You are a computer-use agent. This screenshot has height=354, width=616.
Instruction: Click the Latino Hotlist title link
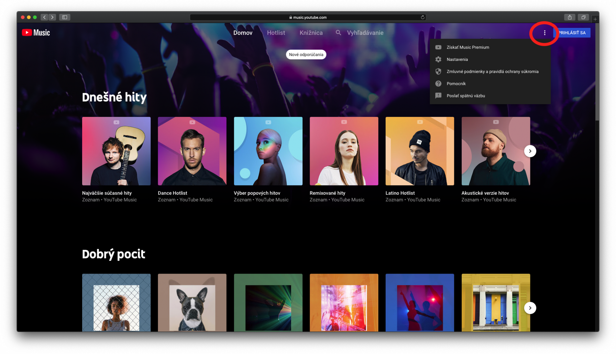tap(400, 193)
